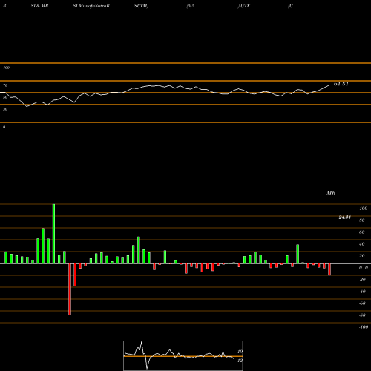The image size is (371, 371).
Task: Click the MR axis label 80
Action: 362,220
